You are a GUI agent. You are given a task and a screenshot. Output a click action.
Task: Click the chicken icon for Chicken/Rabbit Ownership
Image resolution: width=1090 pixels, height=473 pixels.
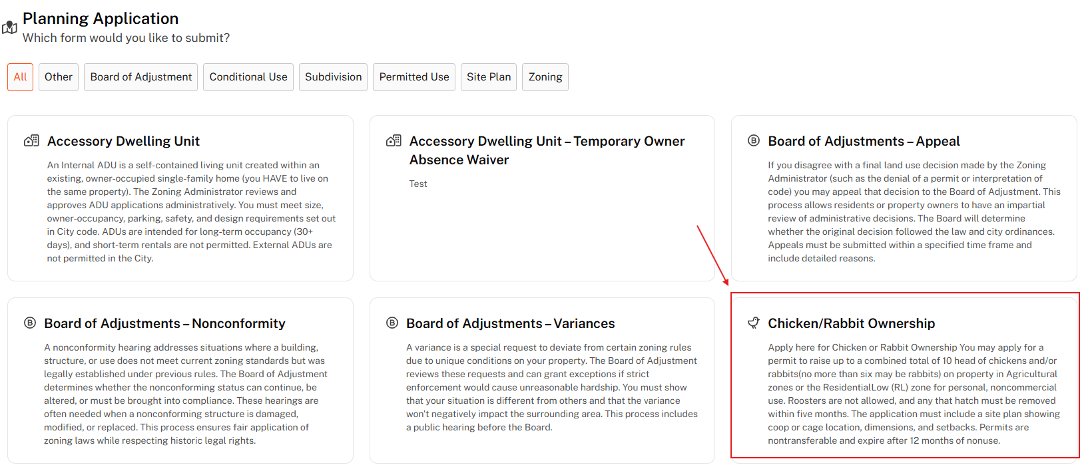coord(754,323)
